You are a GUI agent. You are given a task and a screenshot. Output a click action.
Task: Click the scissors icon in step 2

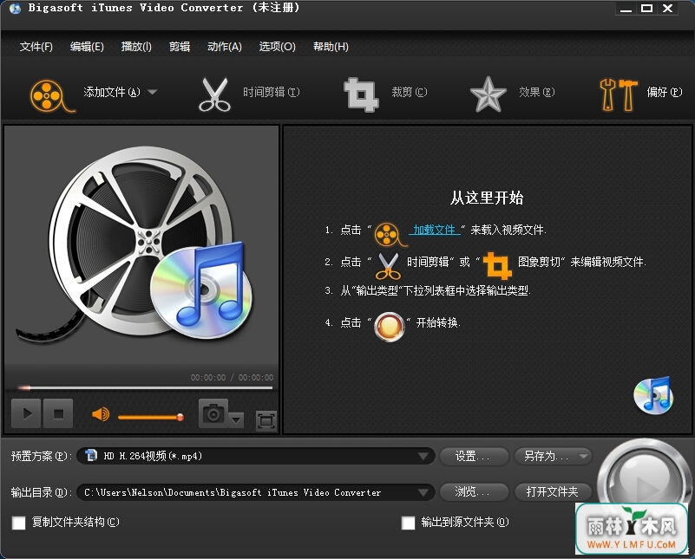click(388, 266)
